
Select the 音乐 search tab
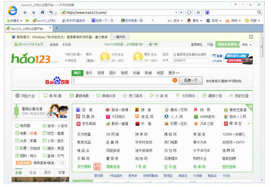(x=89, y=73)
